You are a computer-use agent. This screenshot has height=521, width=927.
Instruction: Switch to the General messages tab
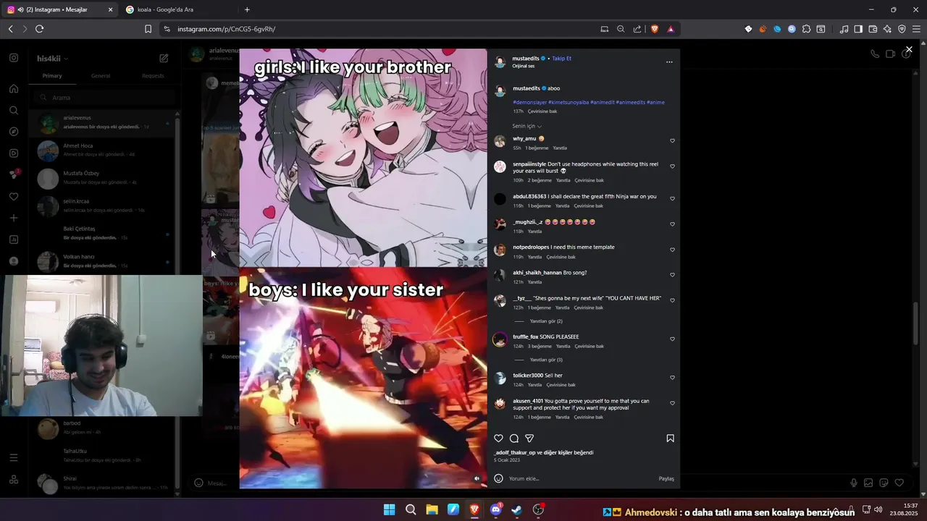pos(101,76)
